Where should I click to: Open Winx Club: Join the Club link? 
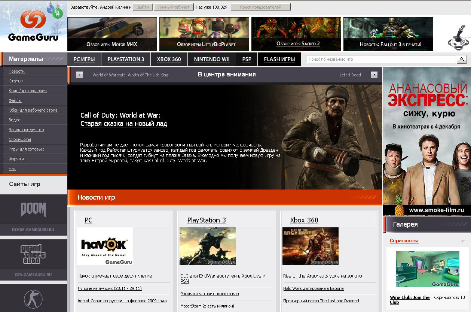[410, 300]
